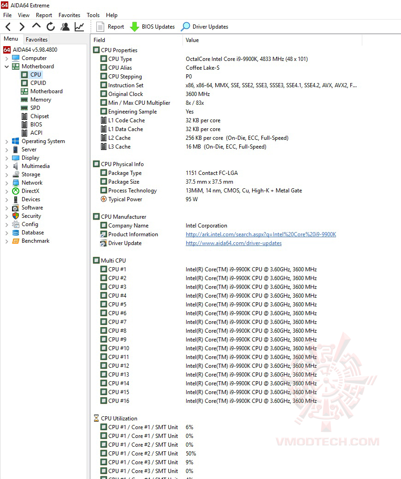Image resolution: width=401 pixels, height=479 pixels.
Task: Select the CPU #16 row
Action: (208, 401)
